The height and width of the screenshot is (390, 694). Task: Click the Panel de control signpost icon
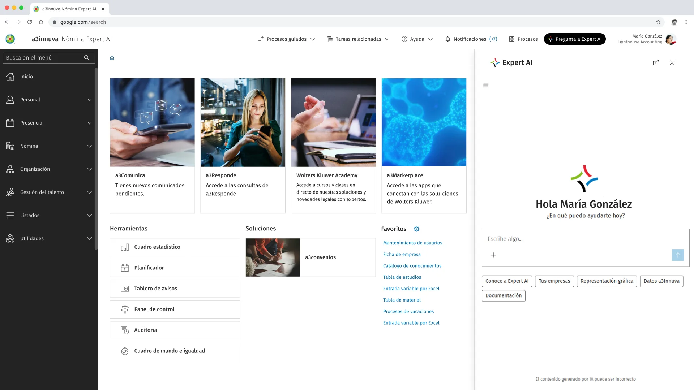[125, 309]
